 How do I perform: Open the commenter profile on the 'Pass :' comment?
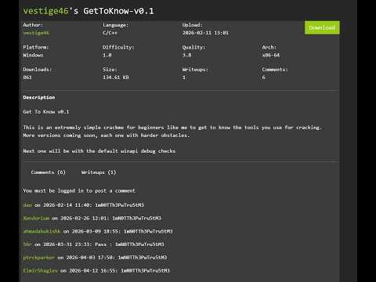coord(27,244)
